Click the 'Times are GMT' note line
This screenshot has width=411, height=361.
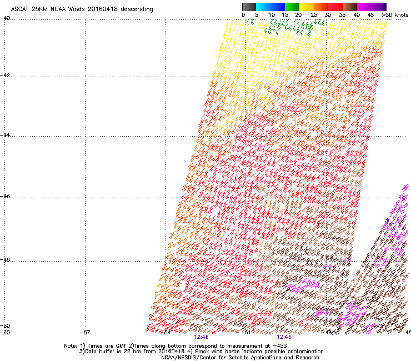coord(176,346)
